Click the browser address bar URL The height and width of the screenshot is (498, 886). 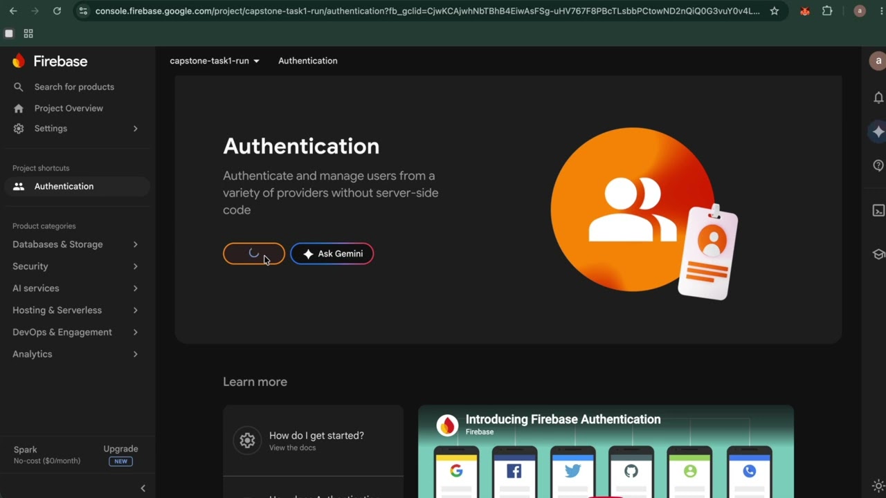click(x=427, y=11)
